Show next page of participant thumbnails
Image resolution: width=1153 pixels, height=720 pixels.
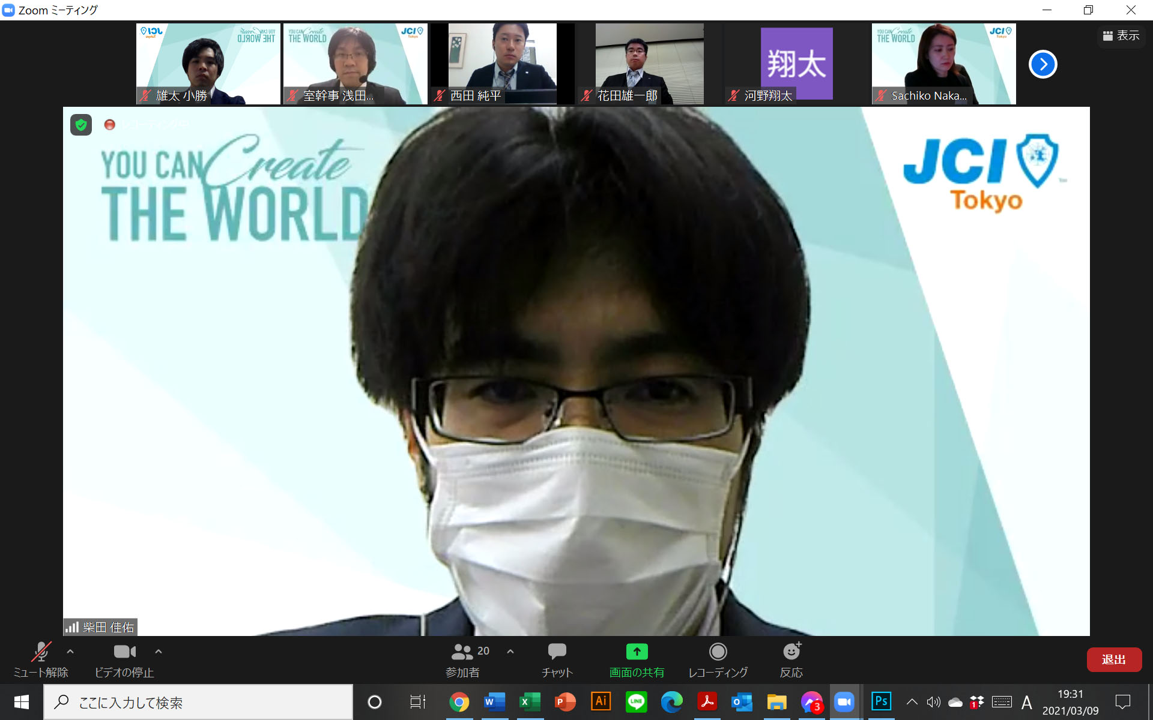coord(1043,64)
